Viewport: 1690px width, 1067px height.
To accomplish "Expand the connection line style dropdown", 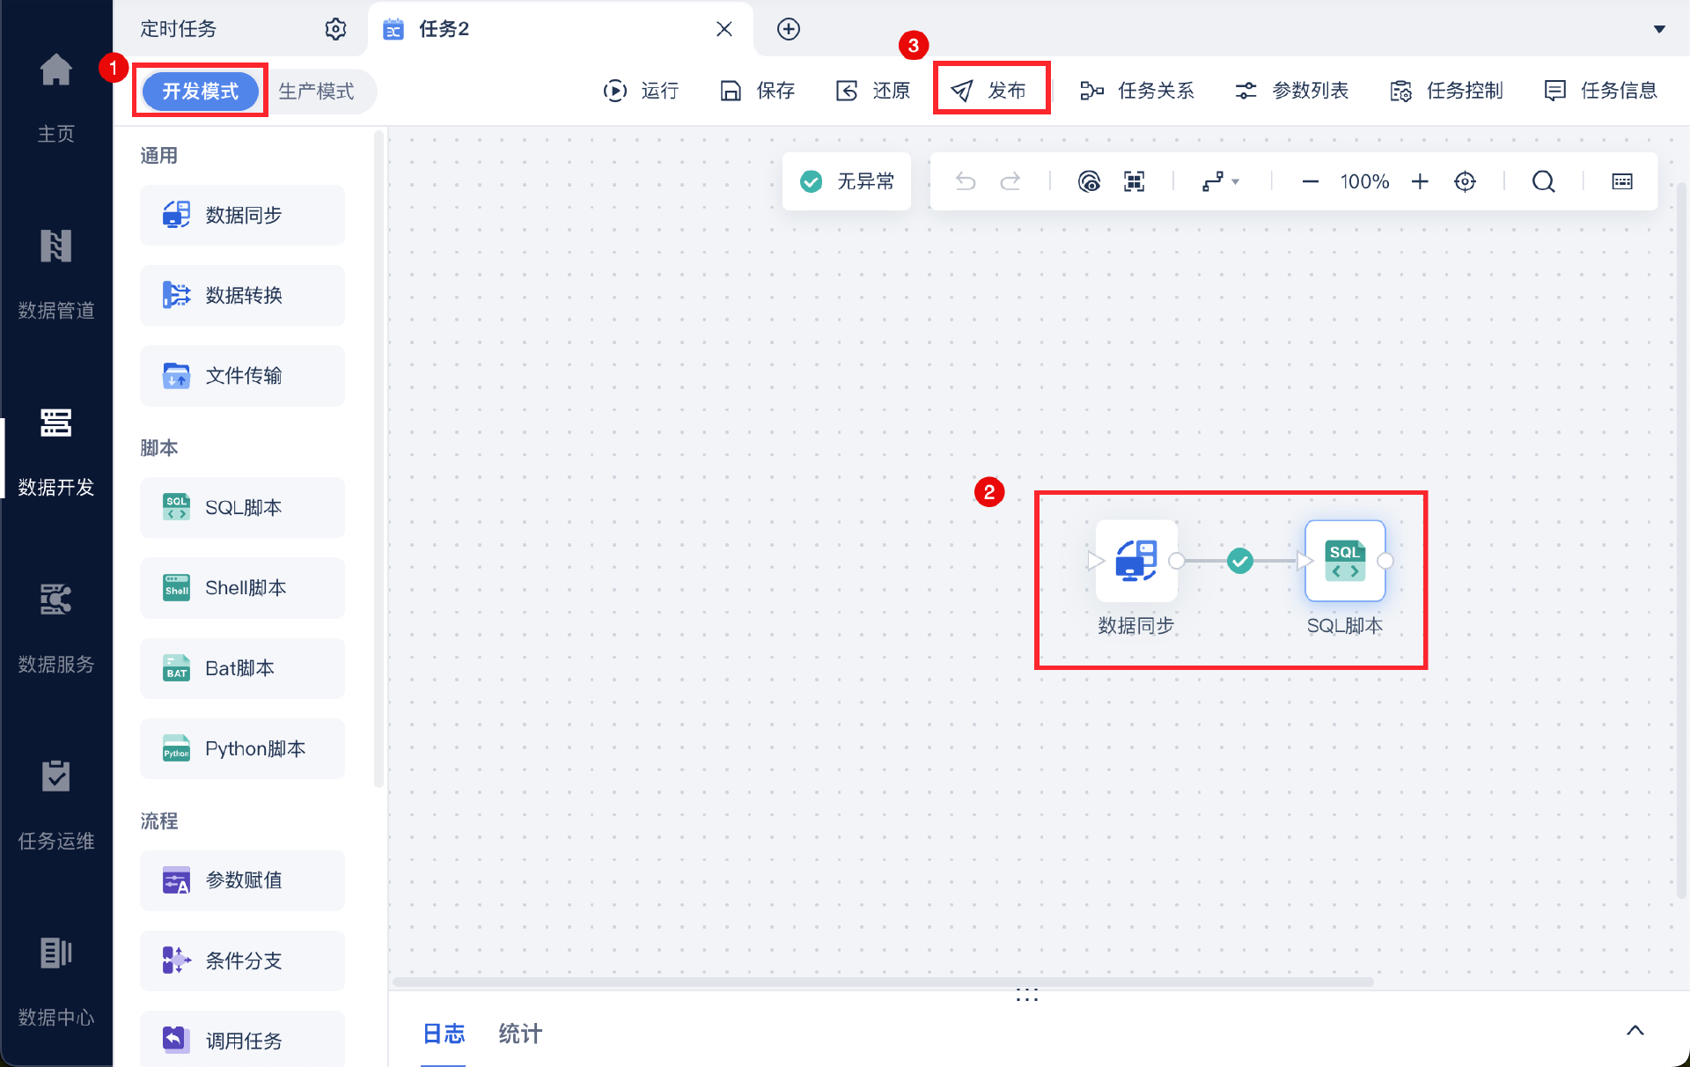I will pyautogui.click(x=1221, y=181).
